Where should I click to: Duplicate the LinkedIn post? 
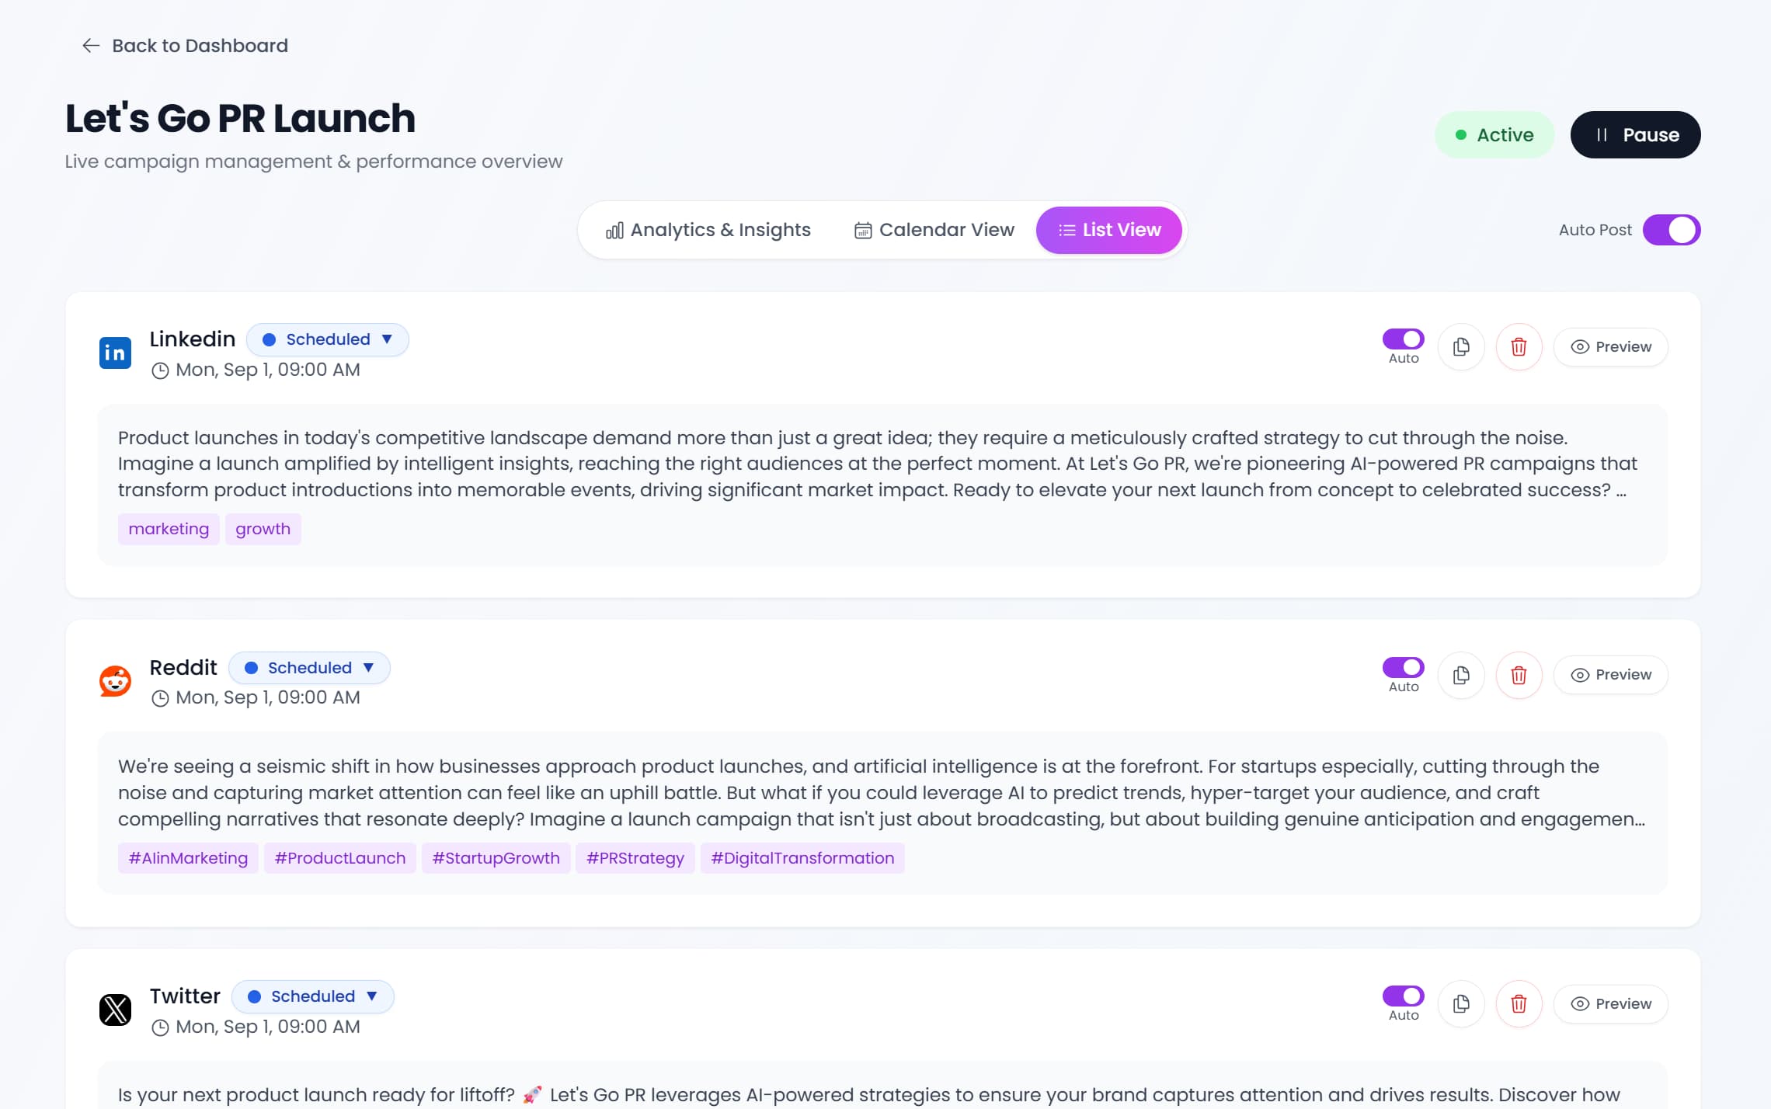pos(1461,347)
